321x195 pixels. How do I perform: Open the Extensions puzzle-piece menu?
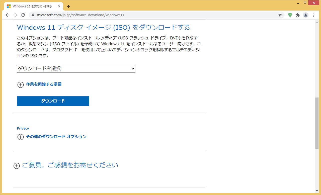coord(298,15)
